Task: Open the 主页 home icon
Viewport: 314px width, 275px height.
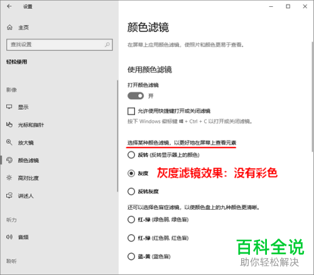Action: click(x=9, y=27)
